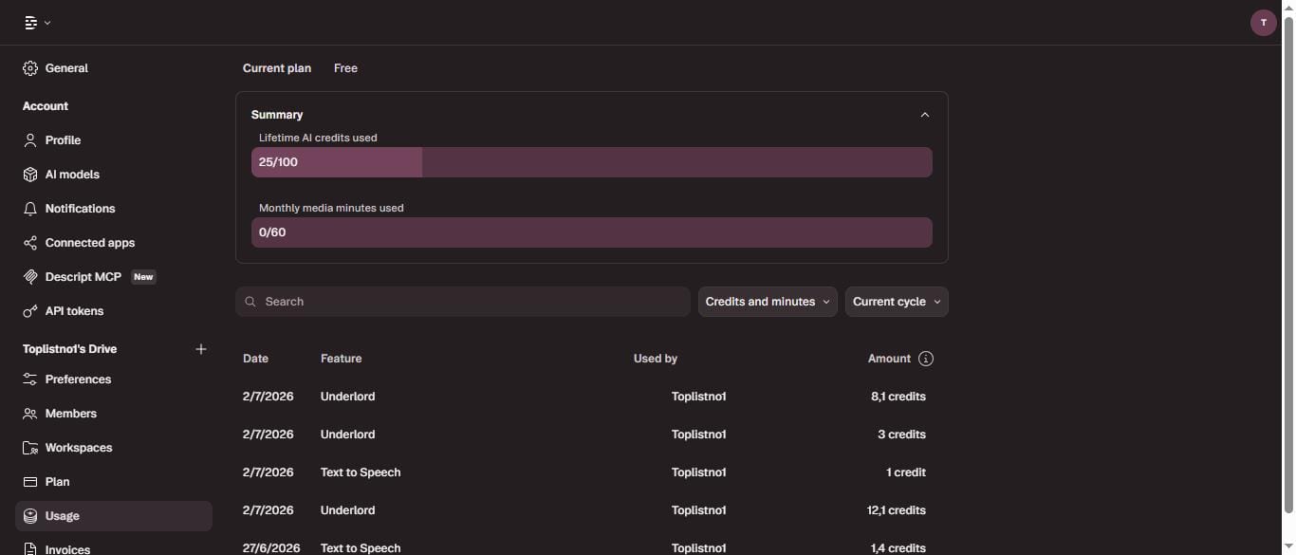Click the Invoices document icon
The height and width of the screenshot is (555, 1296).
pyautogui.click(x=30, y=549)
